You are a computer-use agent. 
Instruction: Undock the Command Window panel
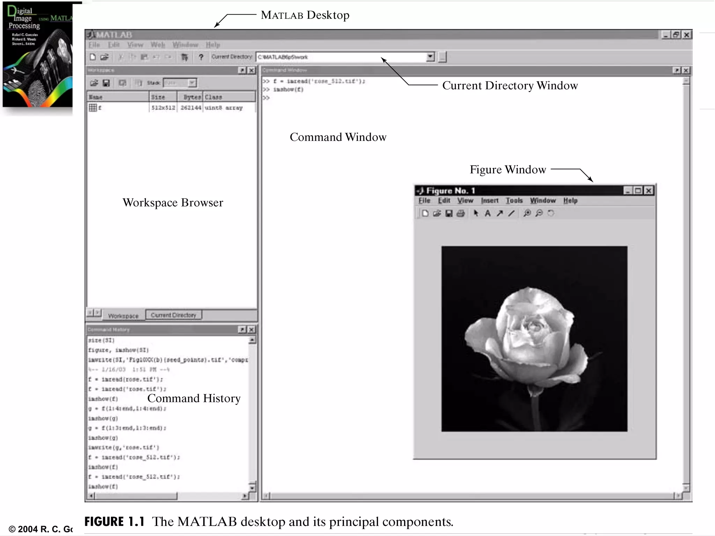(x=677, y=70)
